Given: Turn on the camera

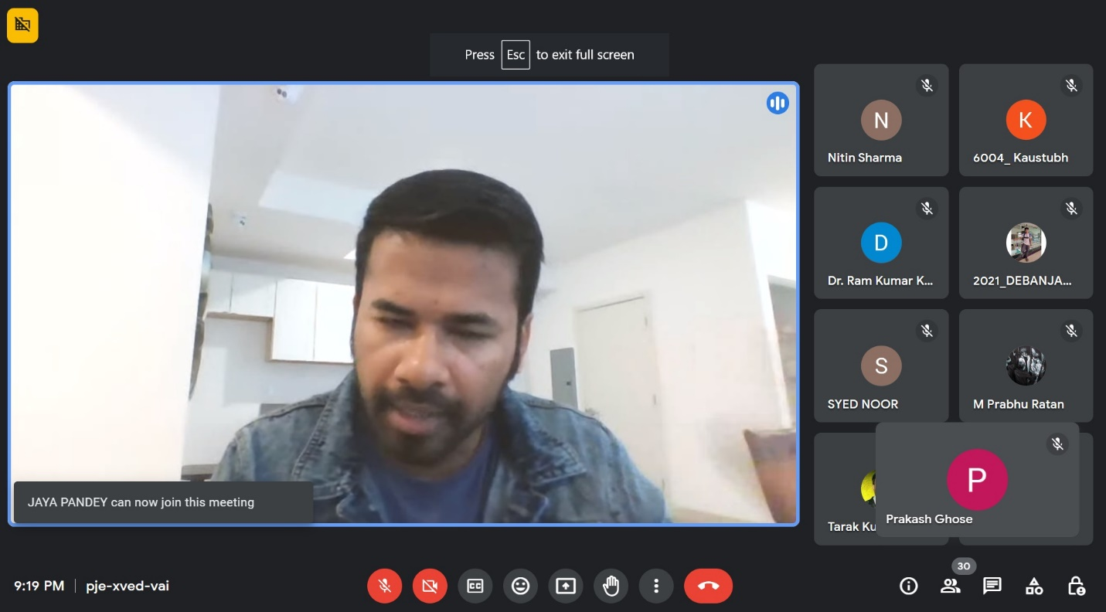Looking at the screenshot, I should (x=430, y=586).
